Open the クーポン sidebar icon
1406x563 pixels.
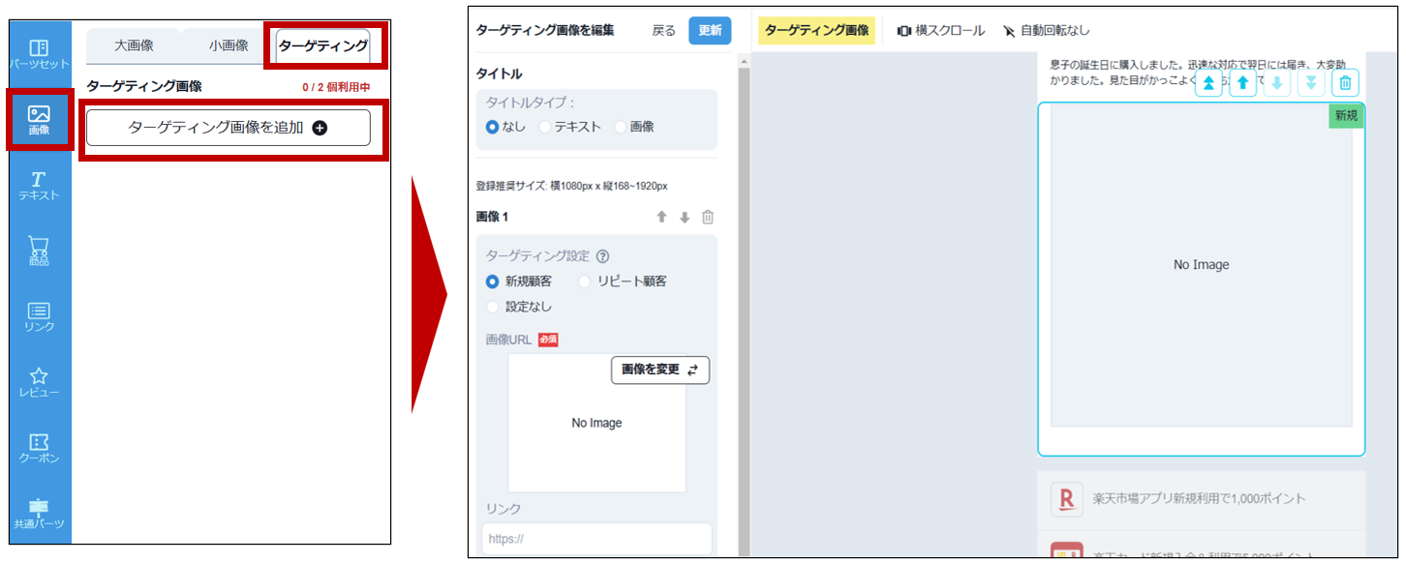39,448
